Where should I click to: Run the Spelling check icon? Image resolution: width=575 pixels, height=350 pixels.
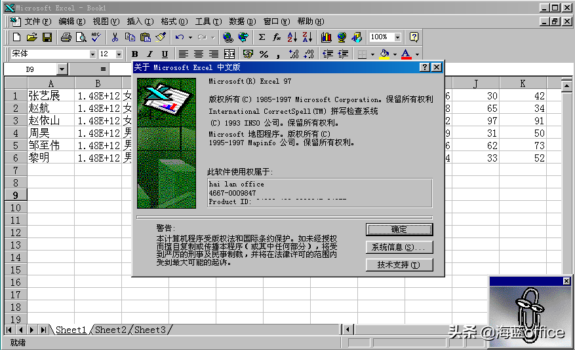click(96, 37)
